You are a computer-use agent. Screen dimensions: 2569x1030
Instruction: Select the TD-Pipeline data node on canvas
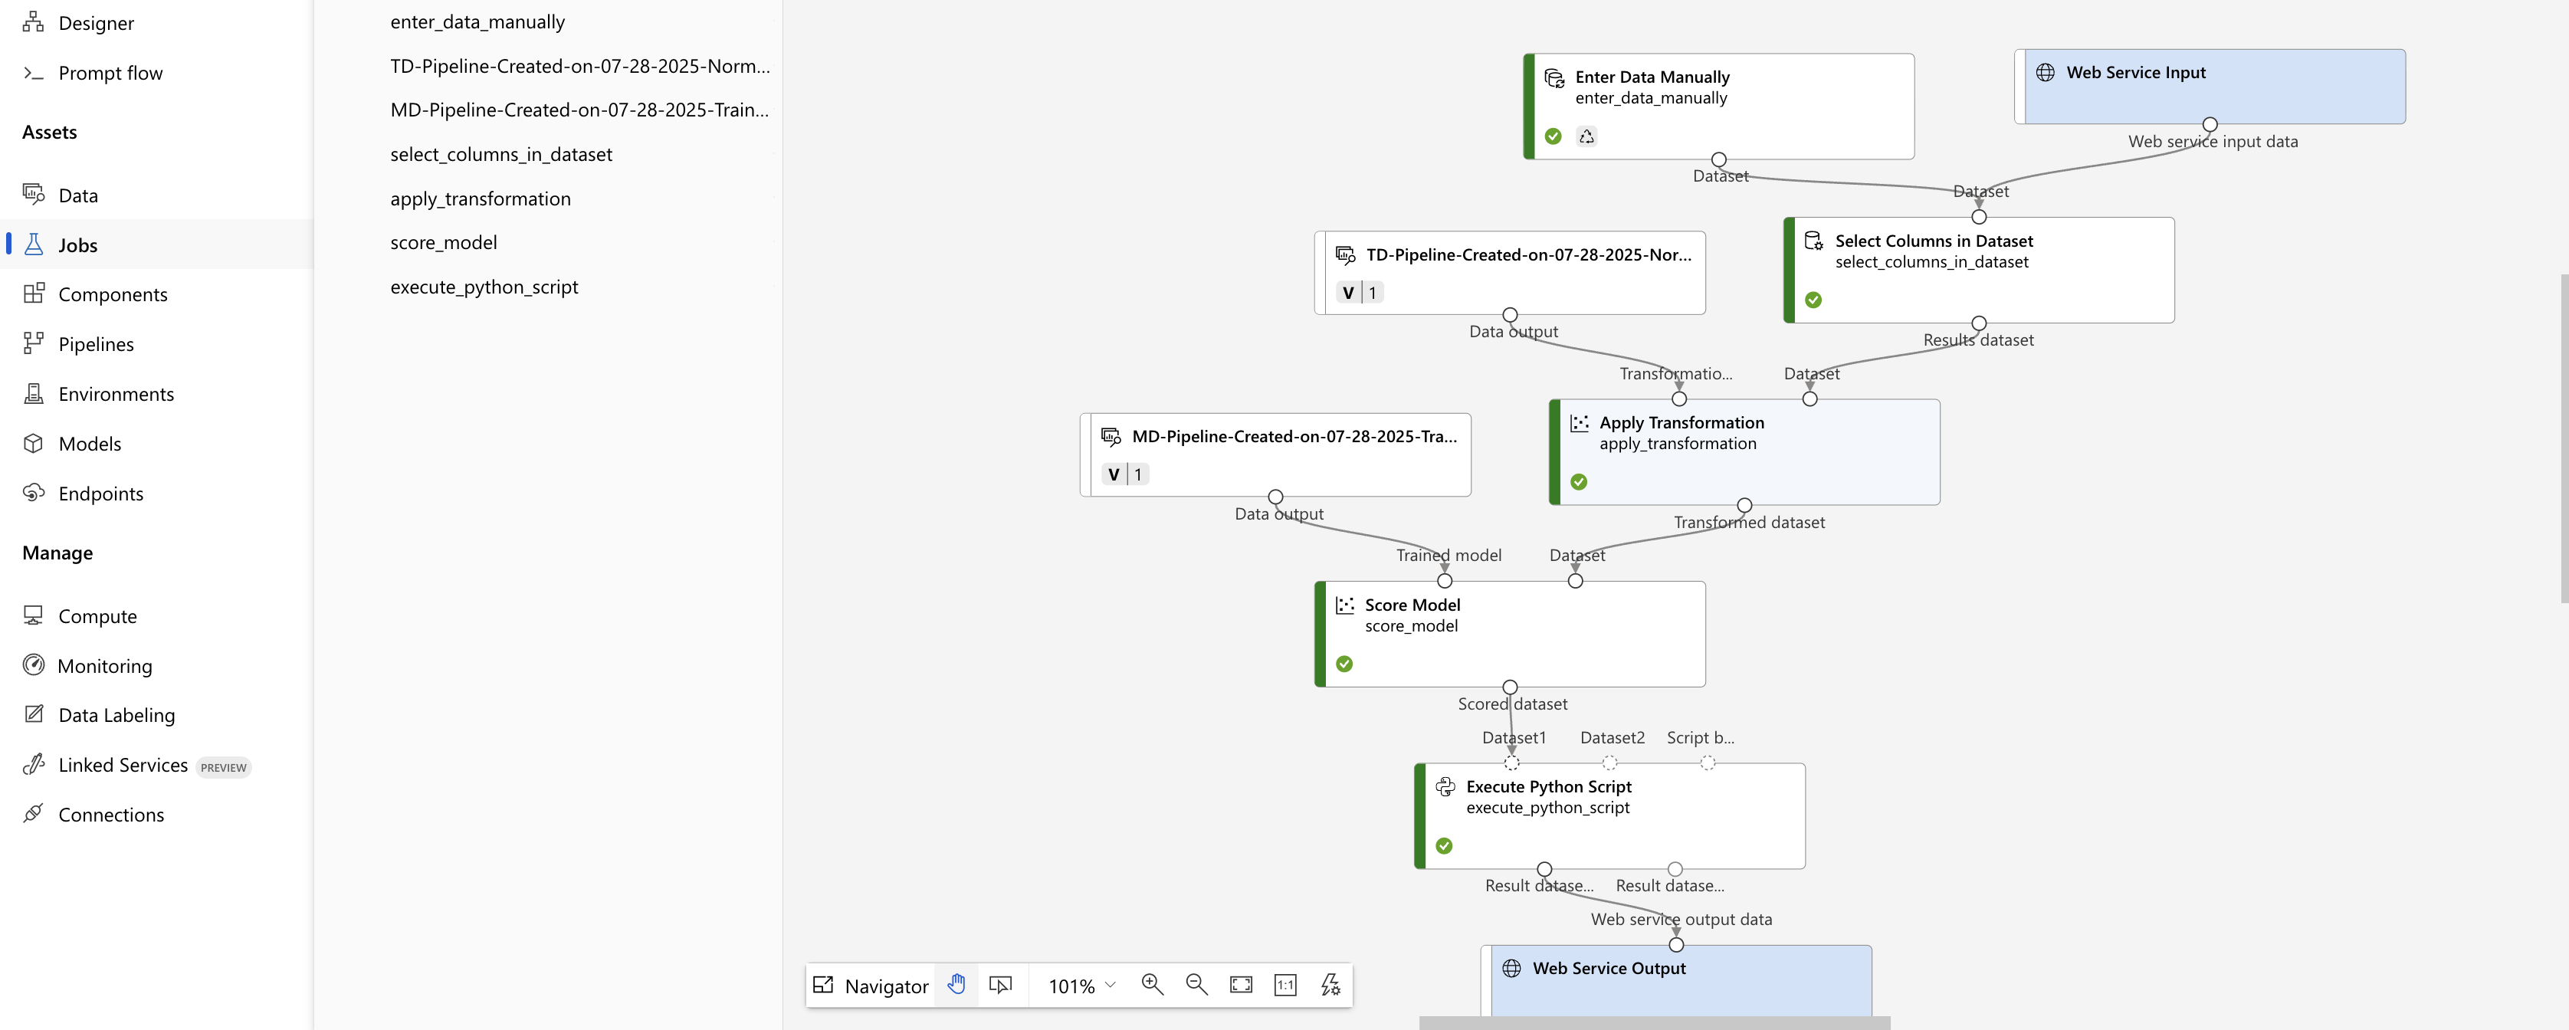coord(1510,273)
